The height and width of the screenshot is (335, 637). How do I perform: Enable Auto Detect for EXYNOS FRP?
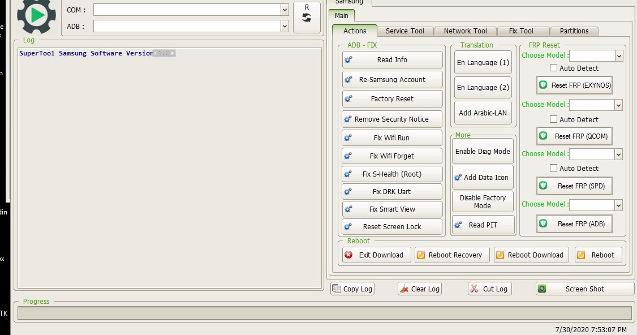(553, 68)
